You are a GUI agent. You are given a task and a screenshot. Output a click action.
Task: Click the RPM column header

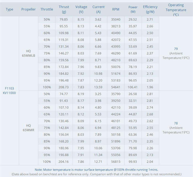point(116,9)
